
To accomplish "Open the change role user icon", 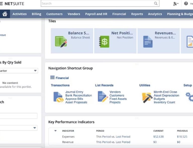I will (175, 4).
